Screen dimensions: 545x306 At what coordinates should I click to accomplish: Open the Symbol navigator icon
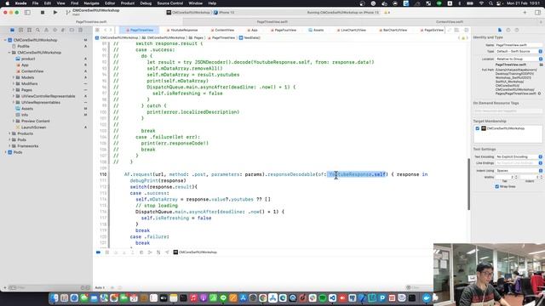coord(29,31)
